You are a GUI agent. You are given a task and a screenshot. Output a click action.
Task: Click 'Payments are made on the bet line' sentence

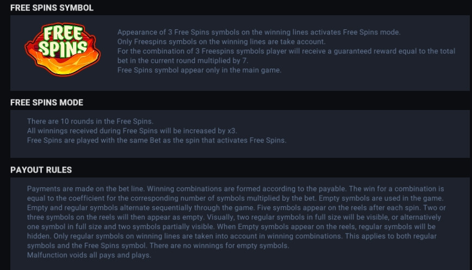[x=86, y=189]
